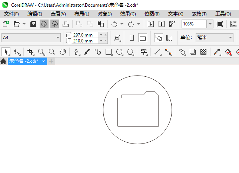Viewport: 239px width, 173px height.
Task: Select the Interactive Fill bucket tool
Action: click(228, 52)
